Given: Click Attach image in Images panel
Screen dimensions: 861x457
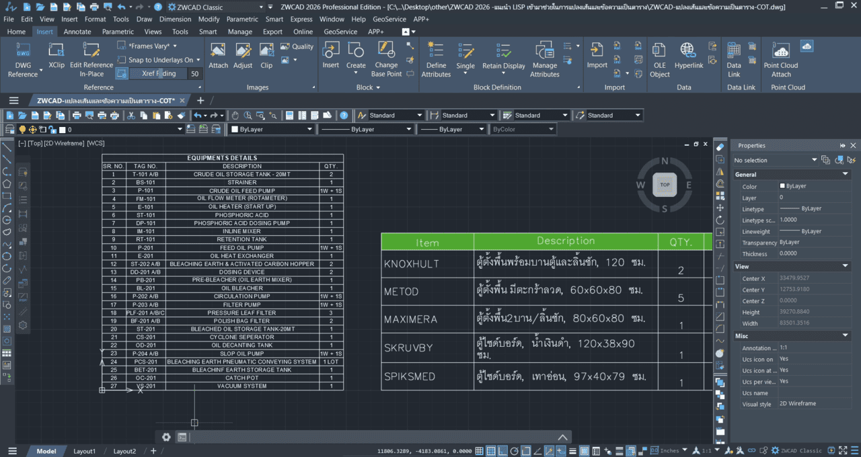Looking at the screenshot, I should [218, 51].
